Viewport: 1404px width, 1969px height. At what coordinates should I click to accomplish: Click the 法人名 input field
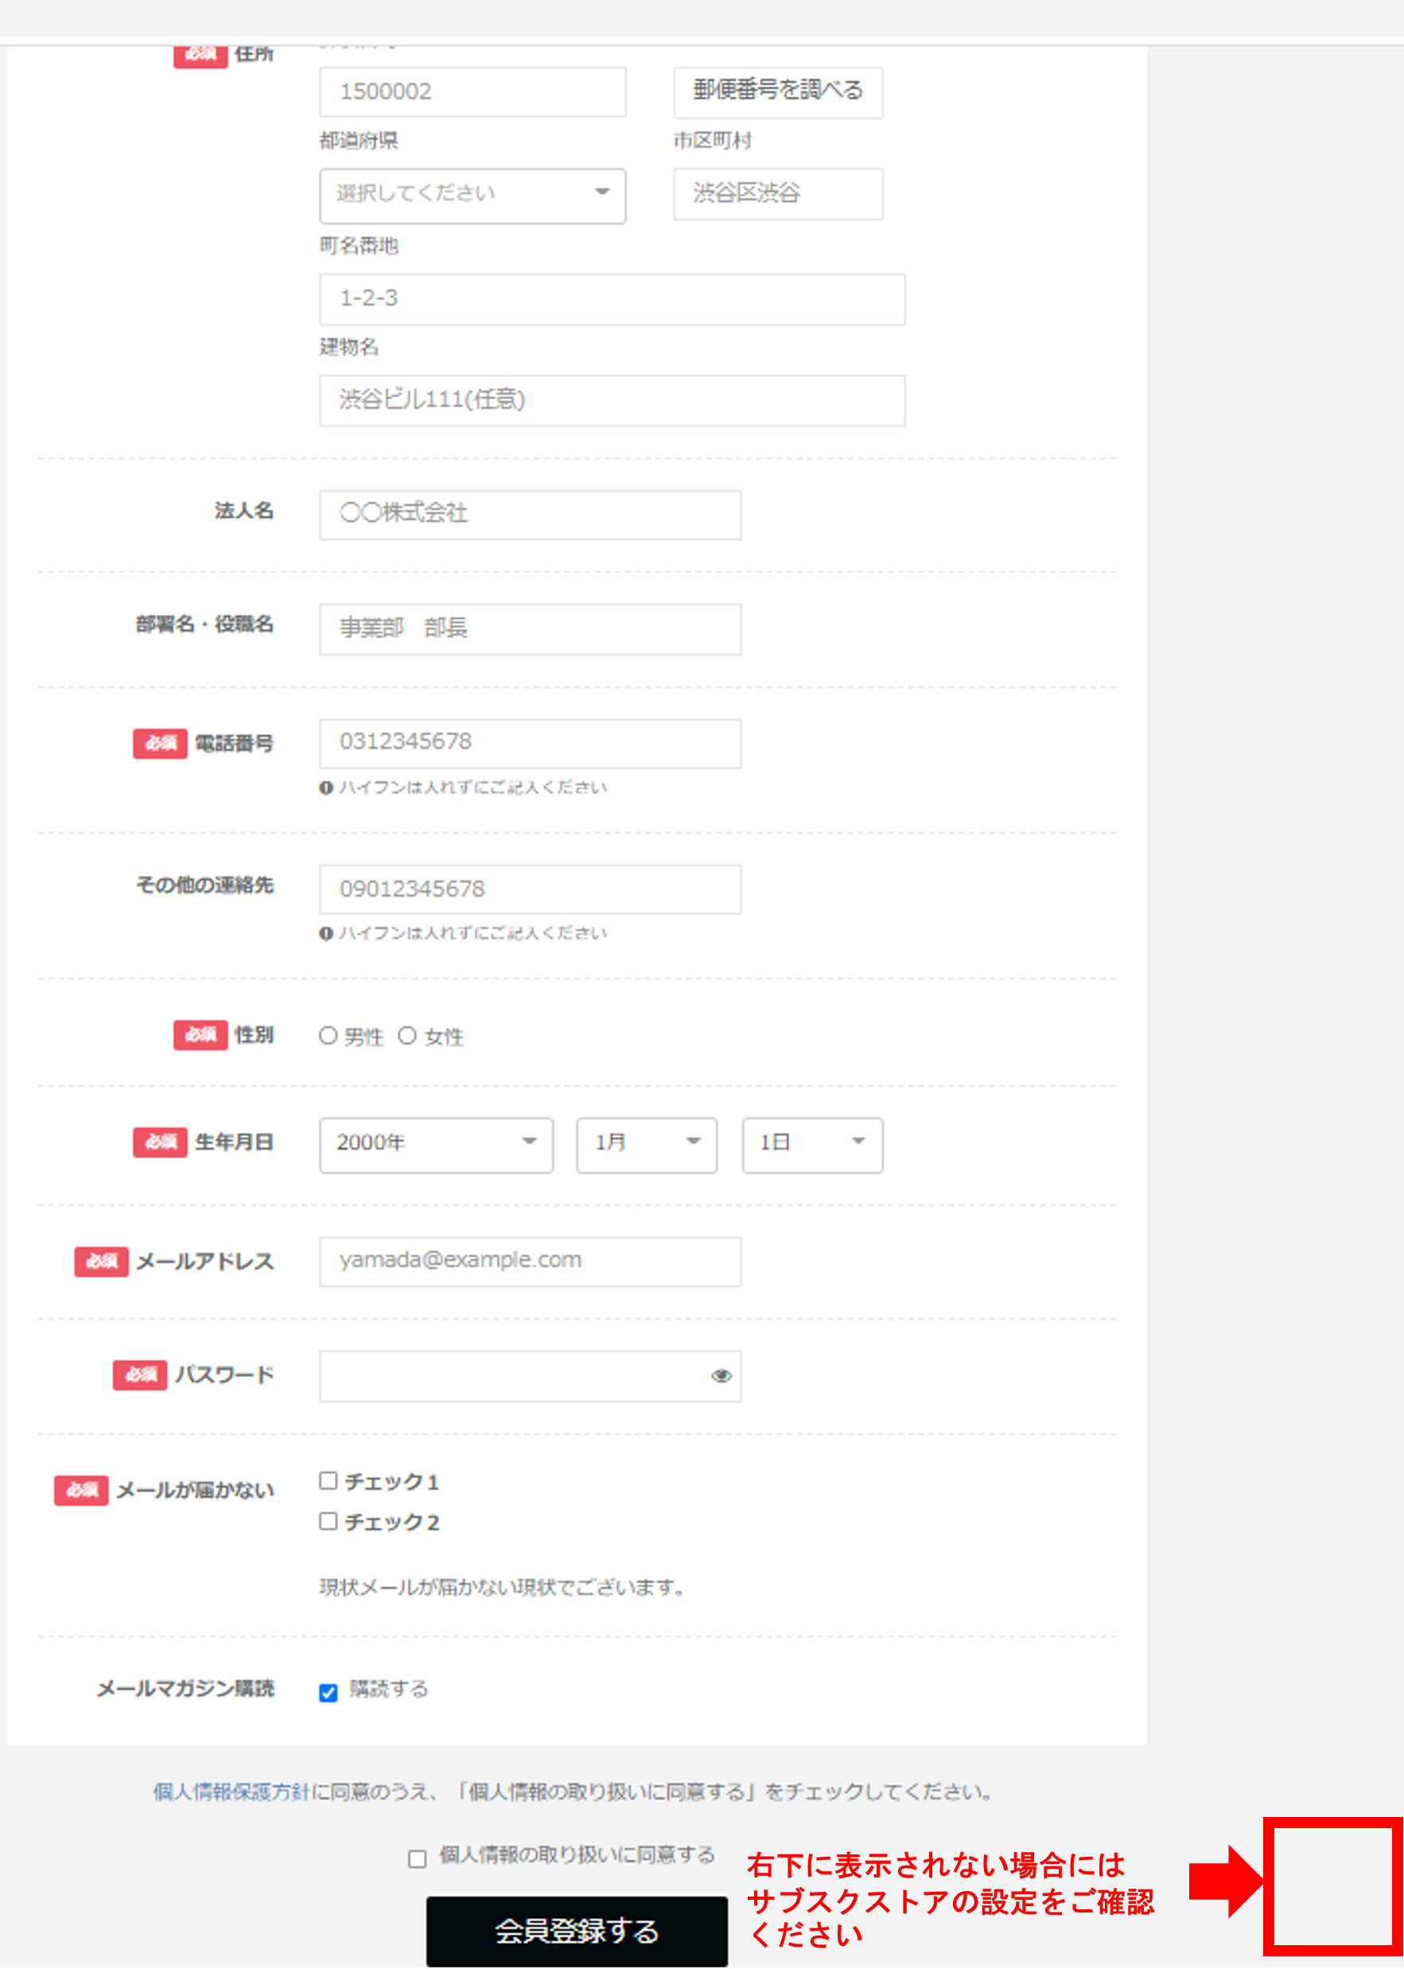(530, 515)
